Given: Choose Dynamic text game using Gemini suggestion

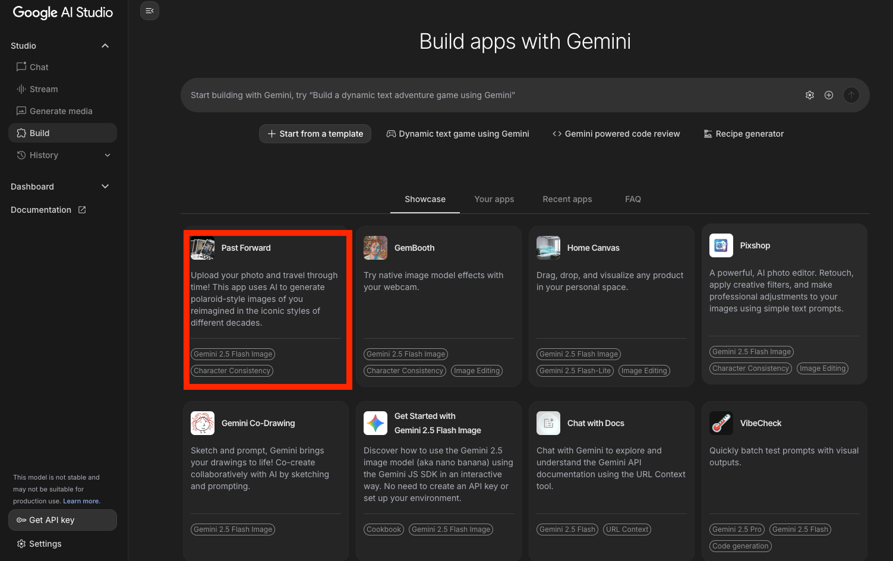Looking at the screenshot, I should 457,134.
